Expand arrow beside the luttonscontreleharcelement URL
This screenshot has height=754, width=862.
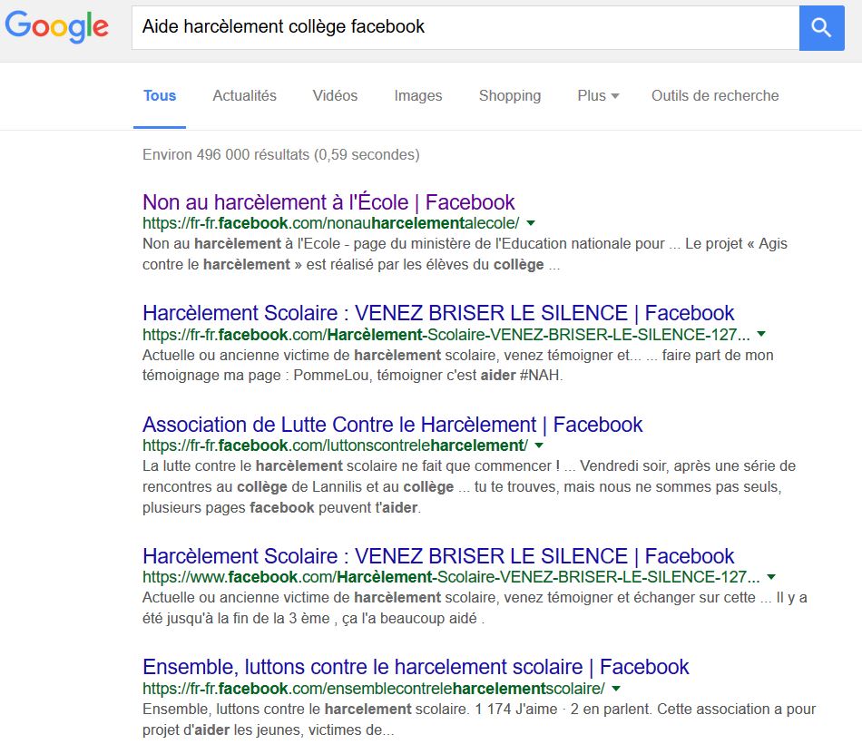[x=539, y=446]
